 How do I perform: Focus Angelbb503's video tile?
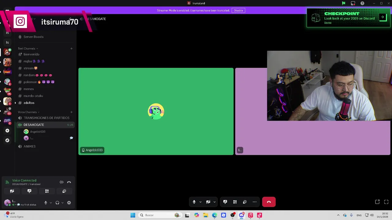(x=156, y=112)
